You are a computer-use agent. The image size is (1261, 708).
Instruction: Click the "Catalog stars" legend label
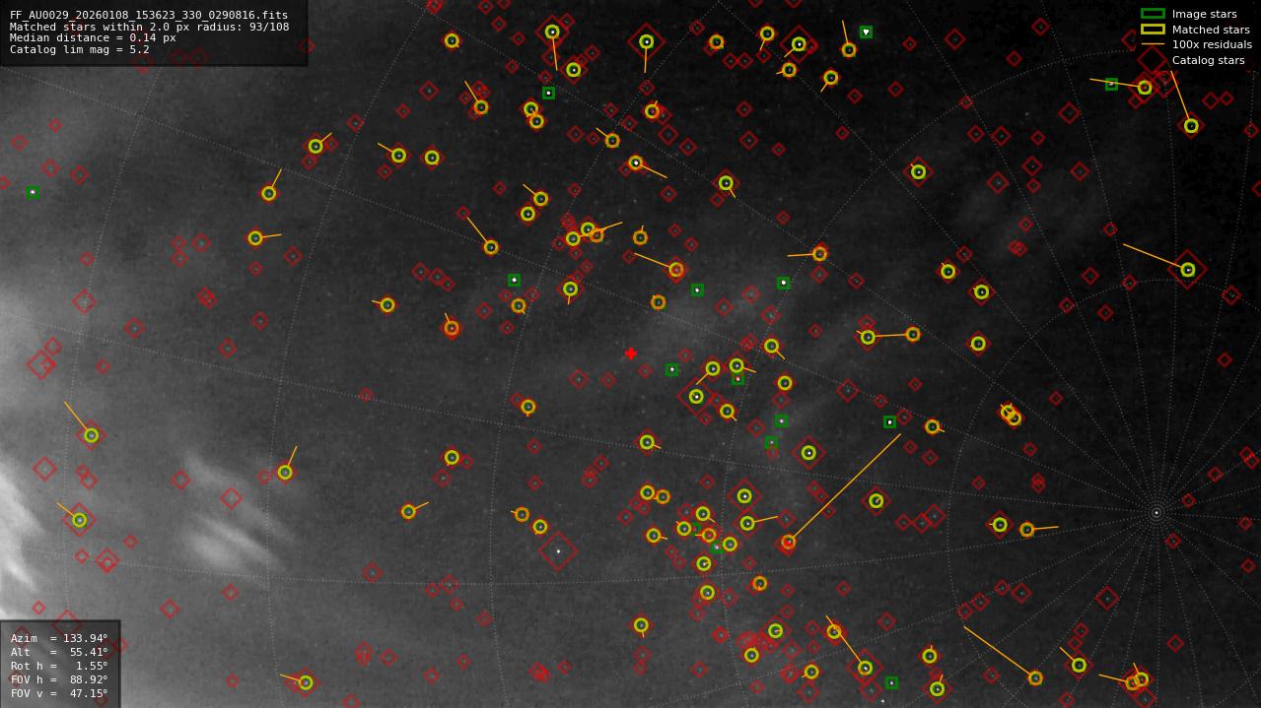1208,60
